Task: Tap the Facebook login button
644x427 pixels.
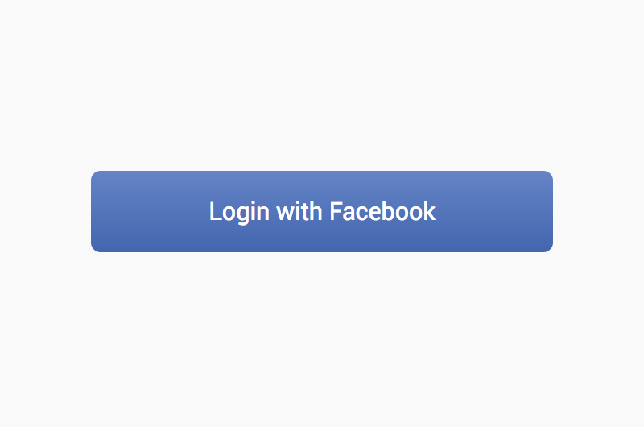Action: 322,211
